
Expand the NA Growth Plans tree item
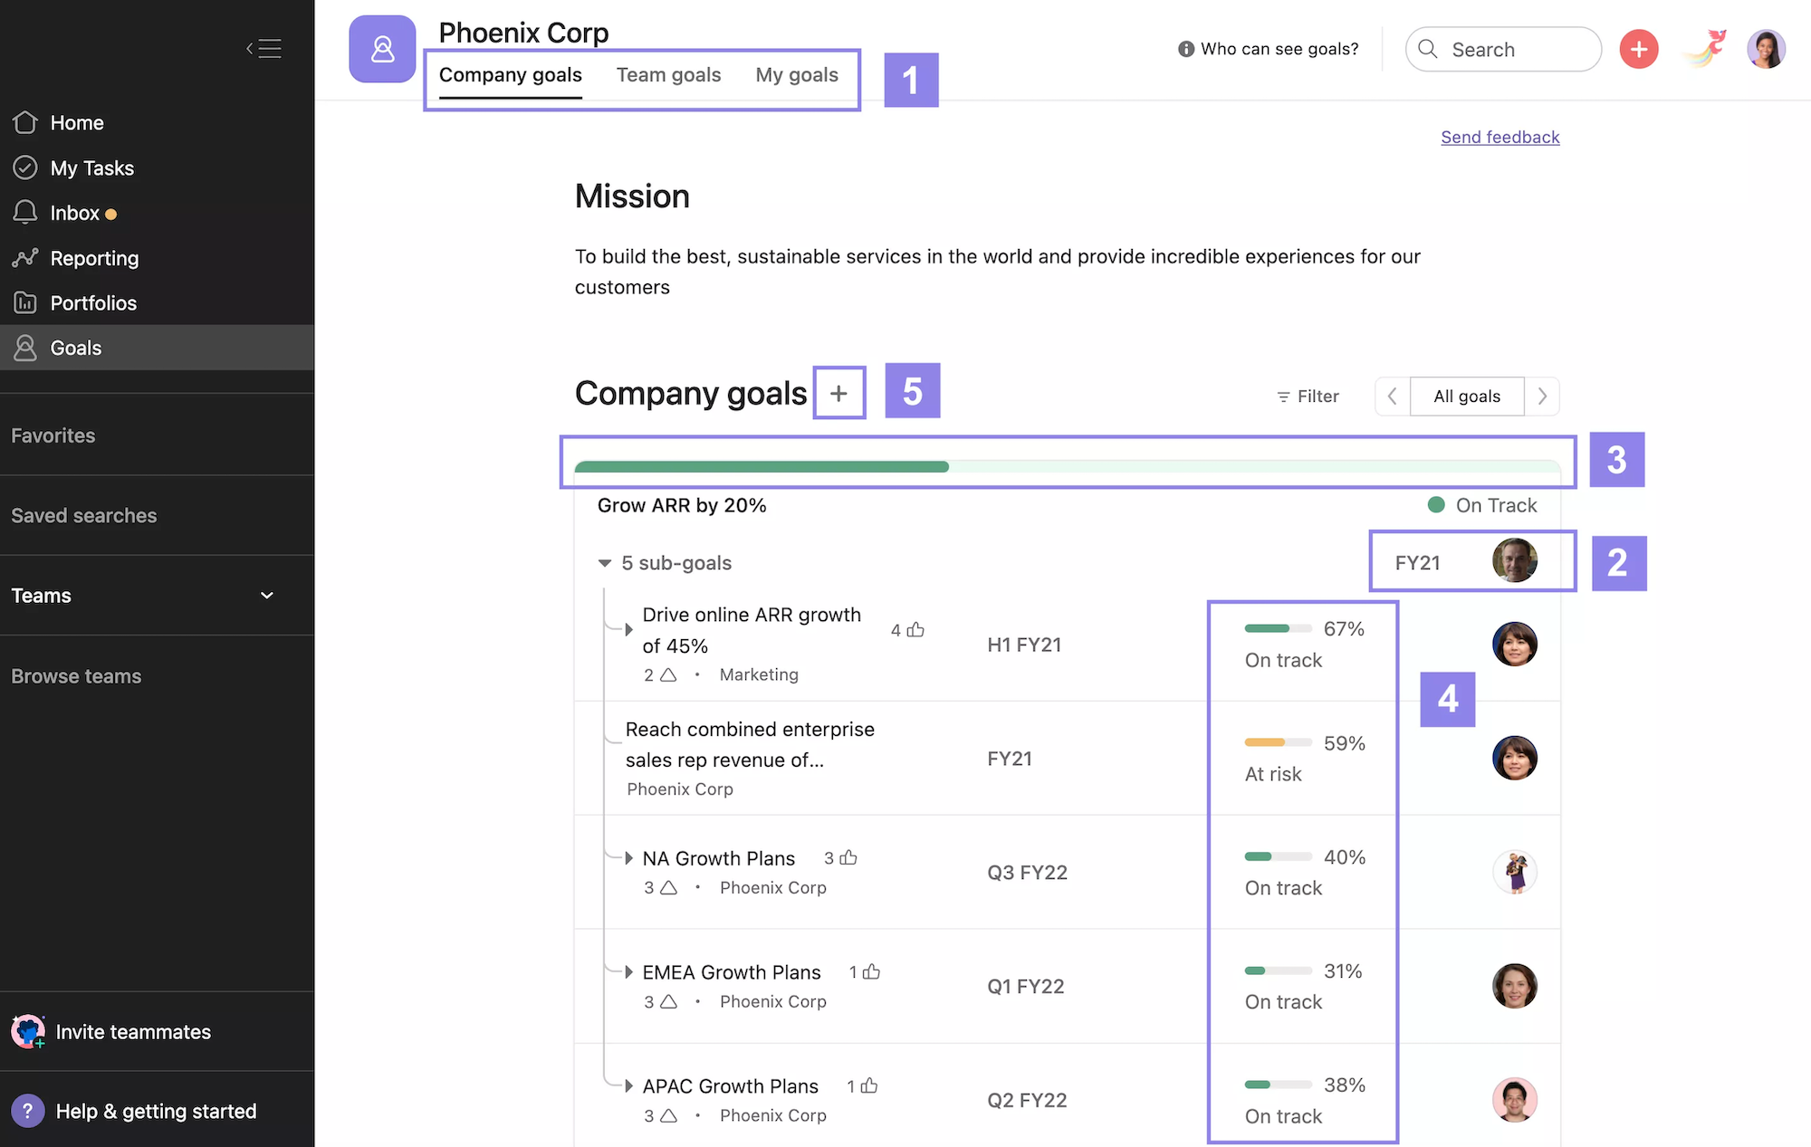(629, 856)
